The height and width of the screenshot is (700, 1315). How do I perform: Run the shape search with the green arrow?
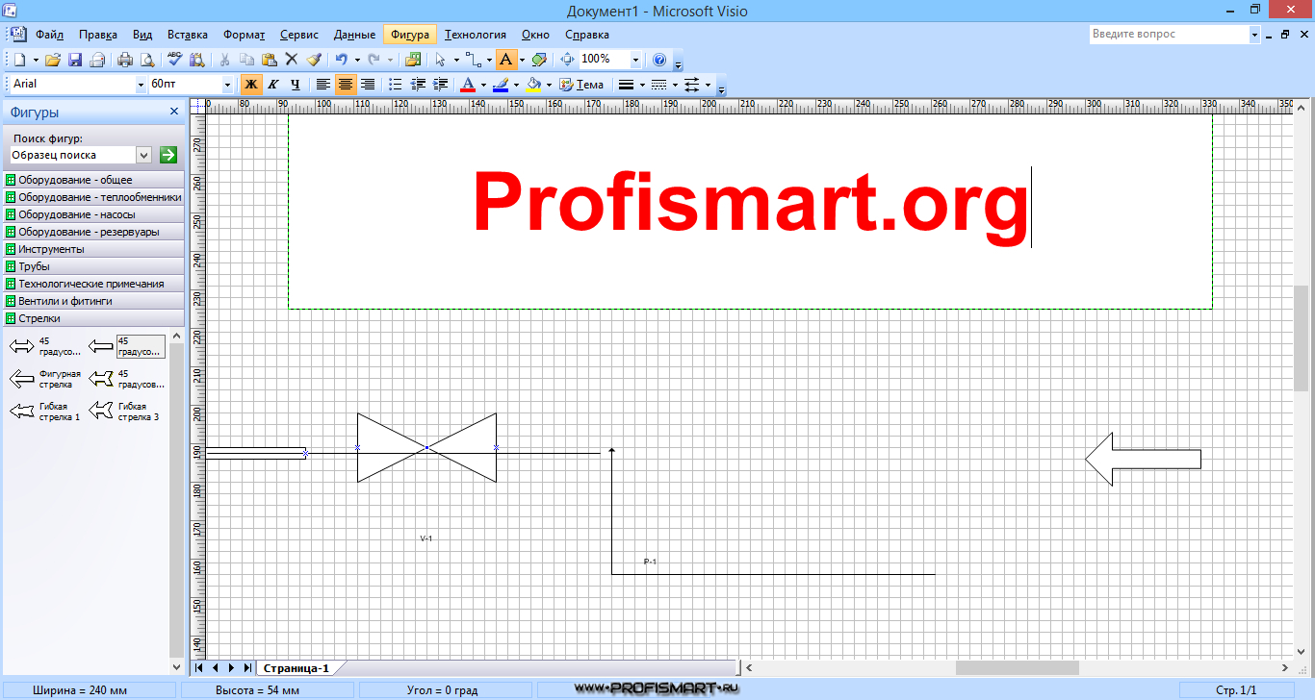click(x=168, y=155)
